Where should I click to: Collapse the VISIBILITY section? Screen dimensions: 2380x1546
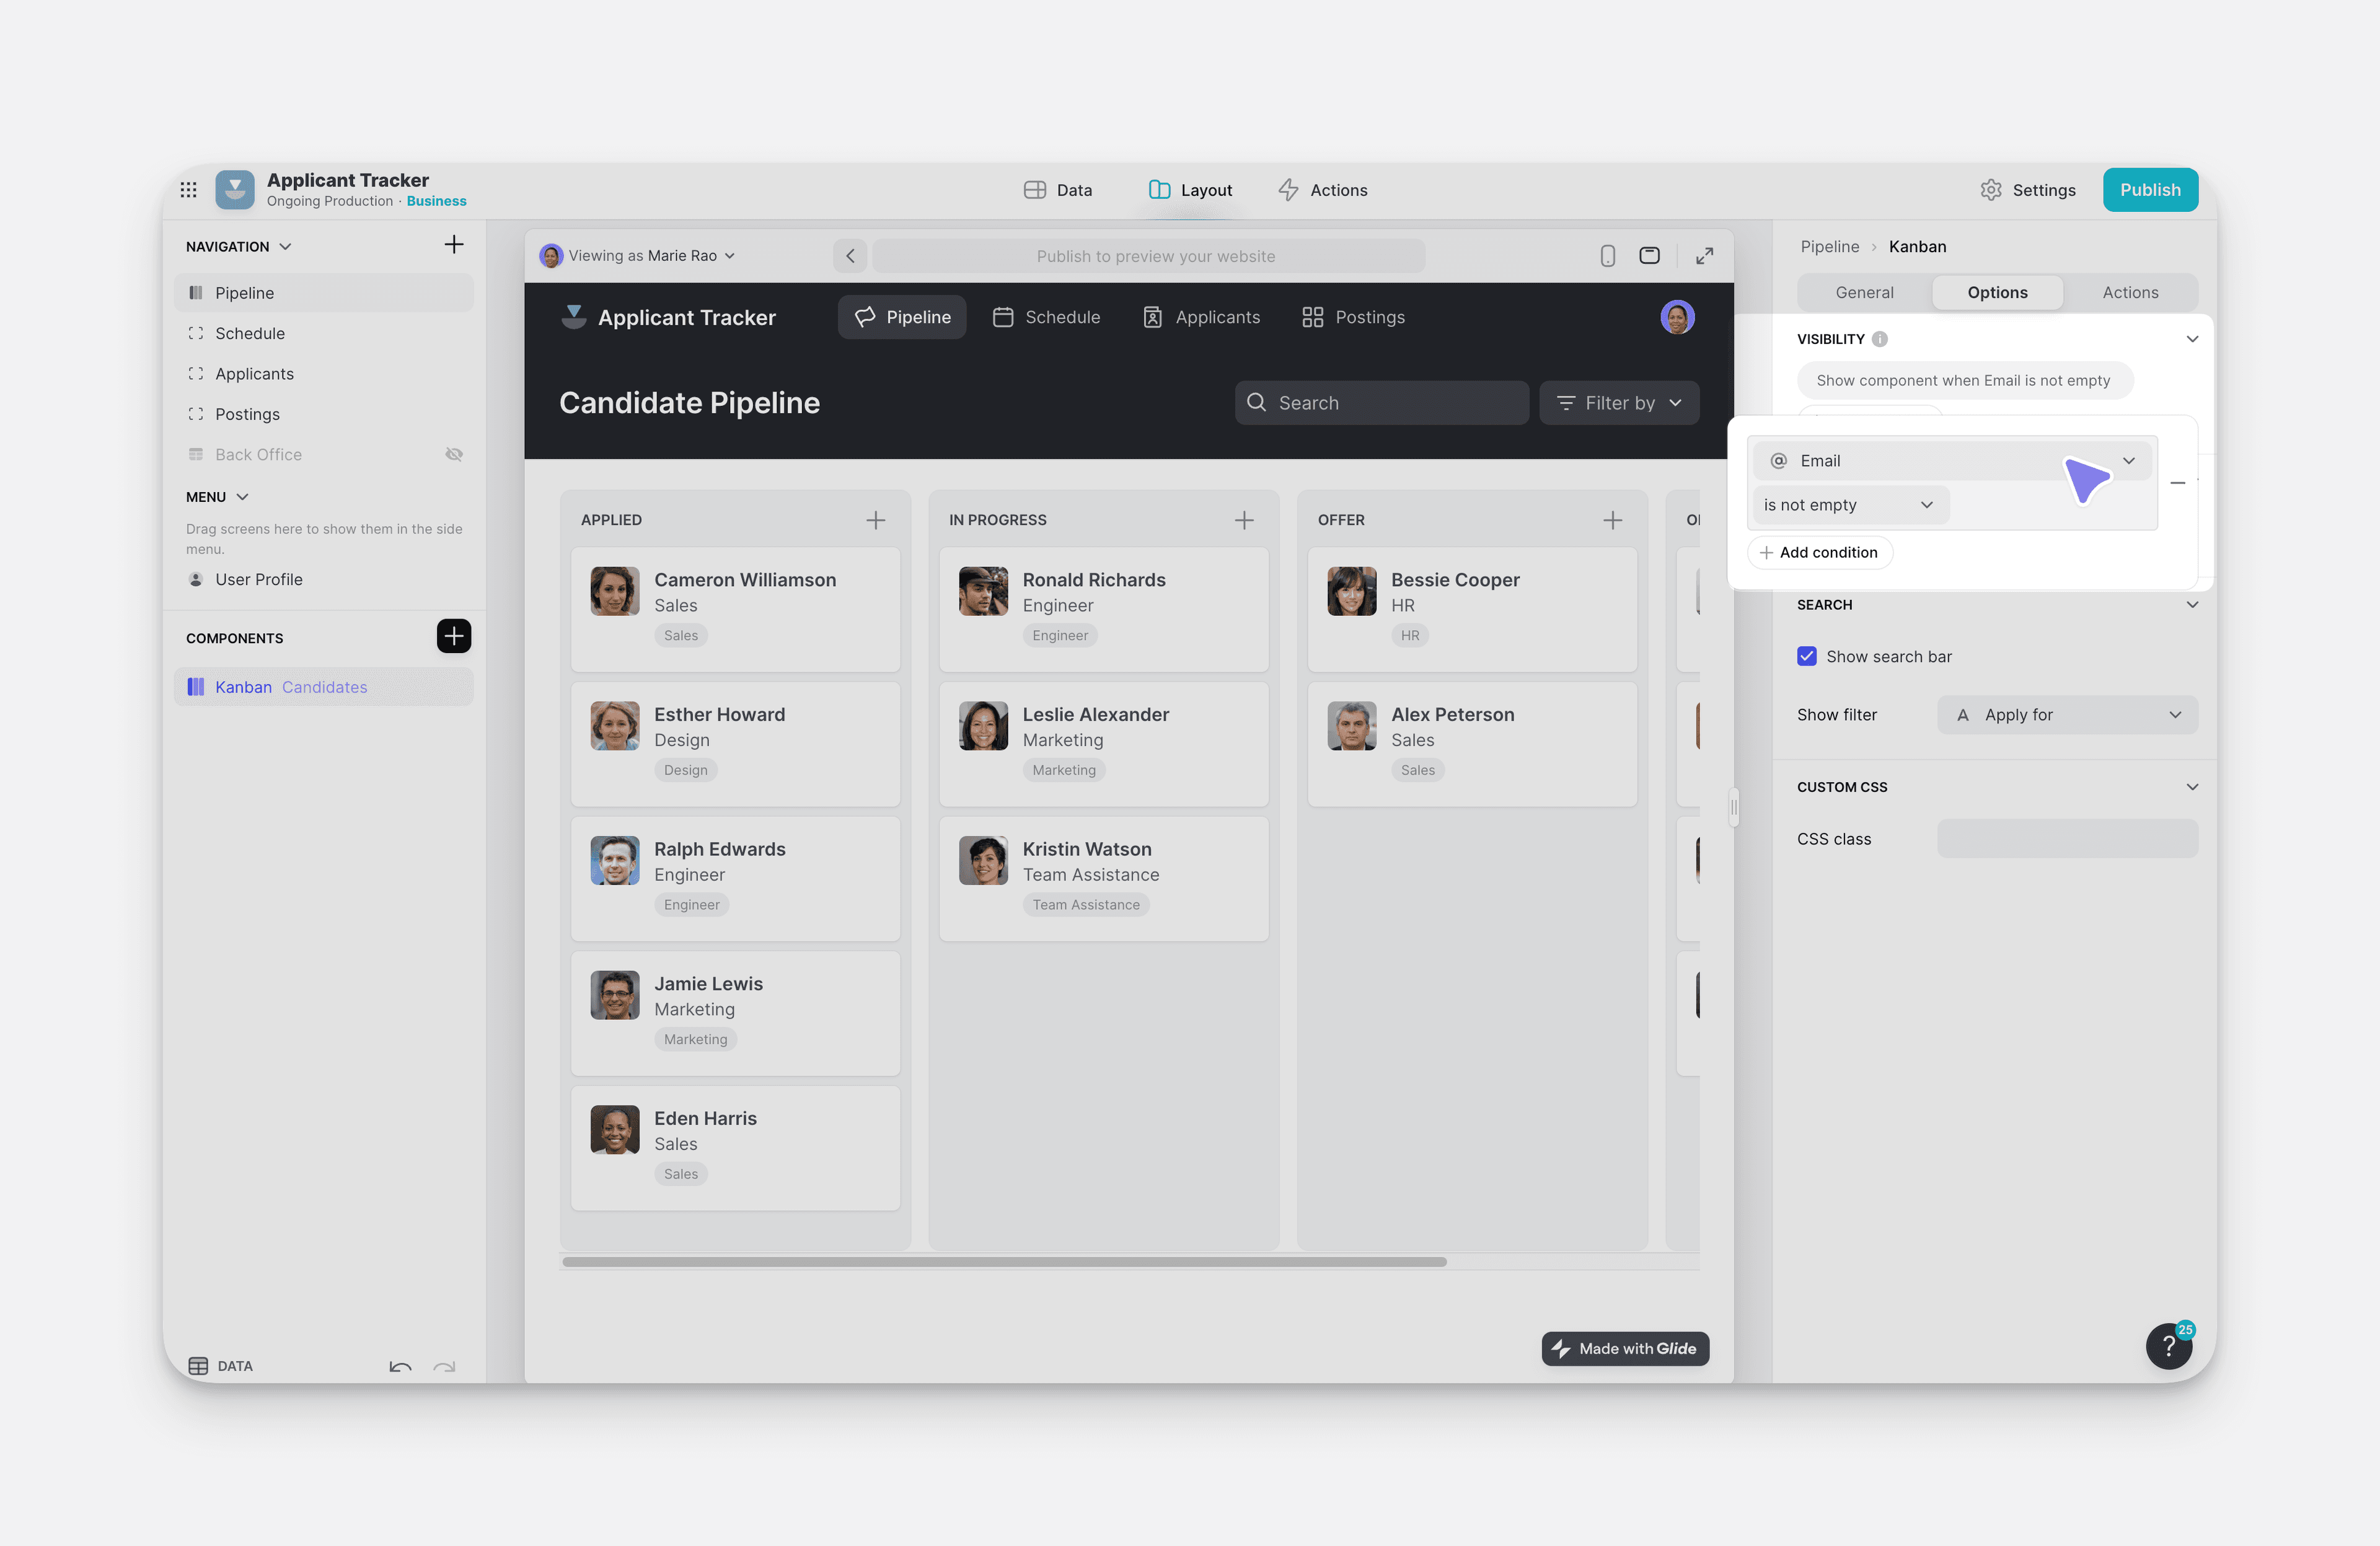(2192, 339)
